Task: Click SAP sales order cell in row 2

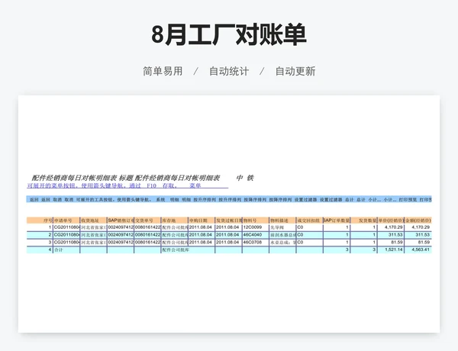Action: click(x=121, y=235)
